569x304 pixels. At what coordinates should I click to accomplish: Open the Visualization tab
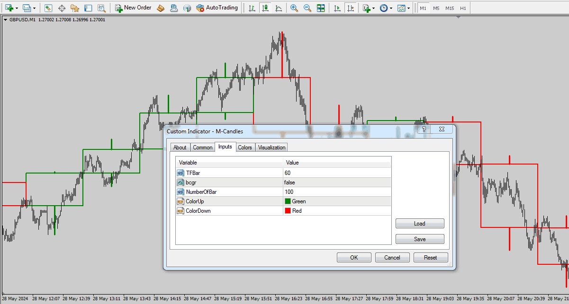point(271,148)
